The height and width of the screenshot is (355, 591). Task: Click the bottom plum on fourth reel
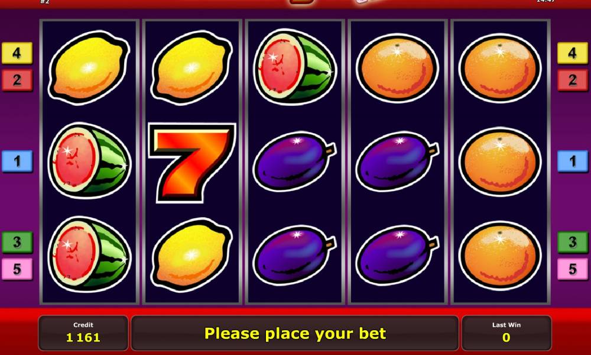[397, 254]
